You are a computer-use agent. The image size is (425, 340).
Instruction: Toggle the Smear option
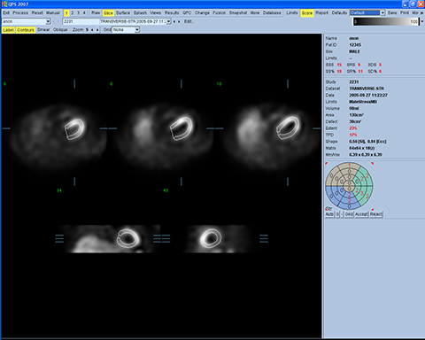tap(43, 30)
